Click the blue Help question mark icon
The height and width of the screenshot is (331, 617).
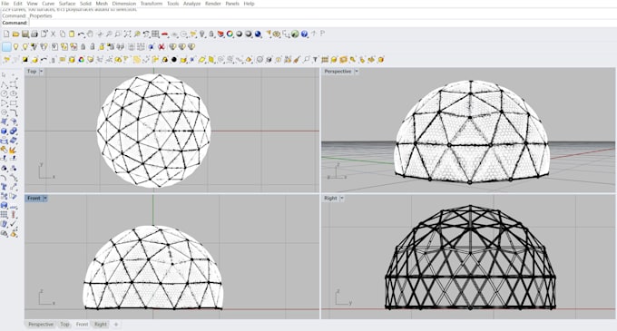[x=304, y=34]
